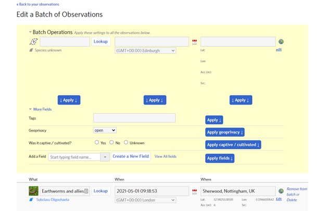Click Lookup for Earthworms and allies
Viewport: 325px width, 211px height.
click(x=101, y=191)
